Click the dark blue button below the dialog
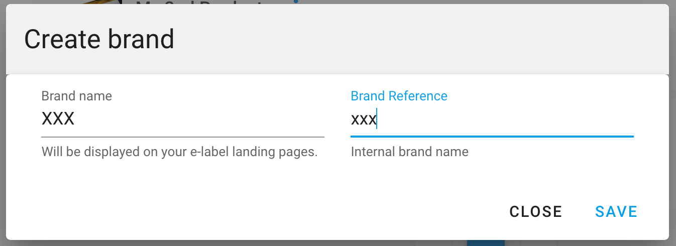The width and height of the screenshot is (676, 246). coord(485,243)
